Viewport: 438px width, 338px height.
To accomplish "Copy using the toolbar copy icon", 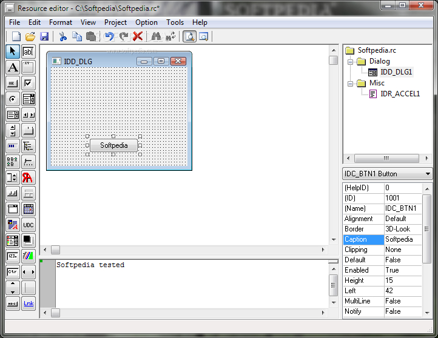I will point(77,36).
